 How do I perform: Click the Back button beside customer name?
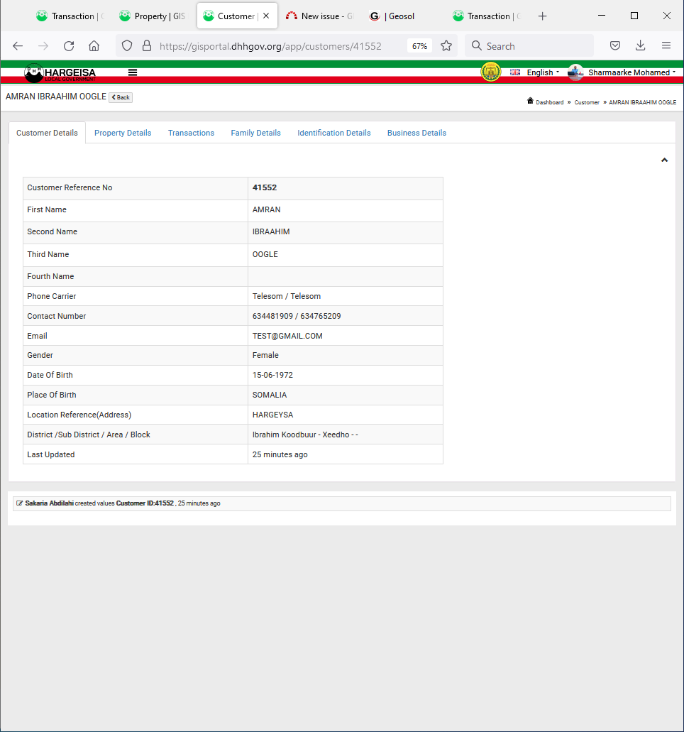click(121, 97)
